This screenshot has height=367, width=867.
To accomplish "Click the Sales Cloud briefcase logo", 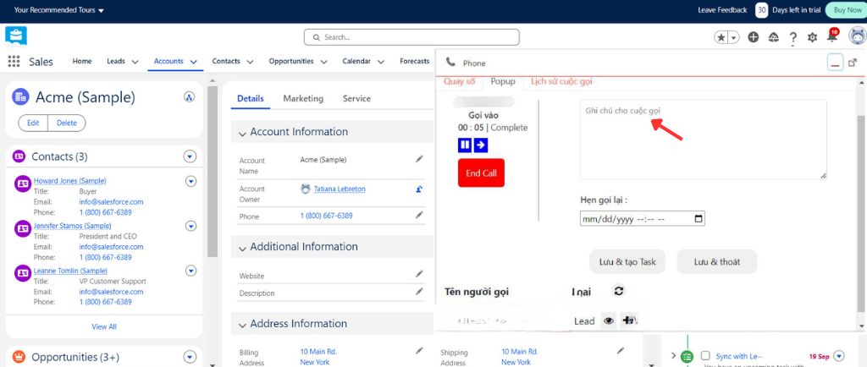I will 16,36.
